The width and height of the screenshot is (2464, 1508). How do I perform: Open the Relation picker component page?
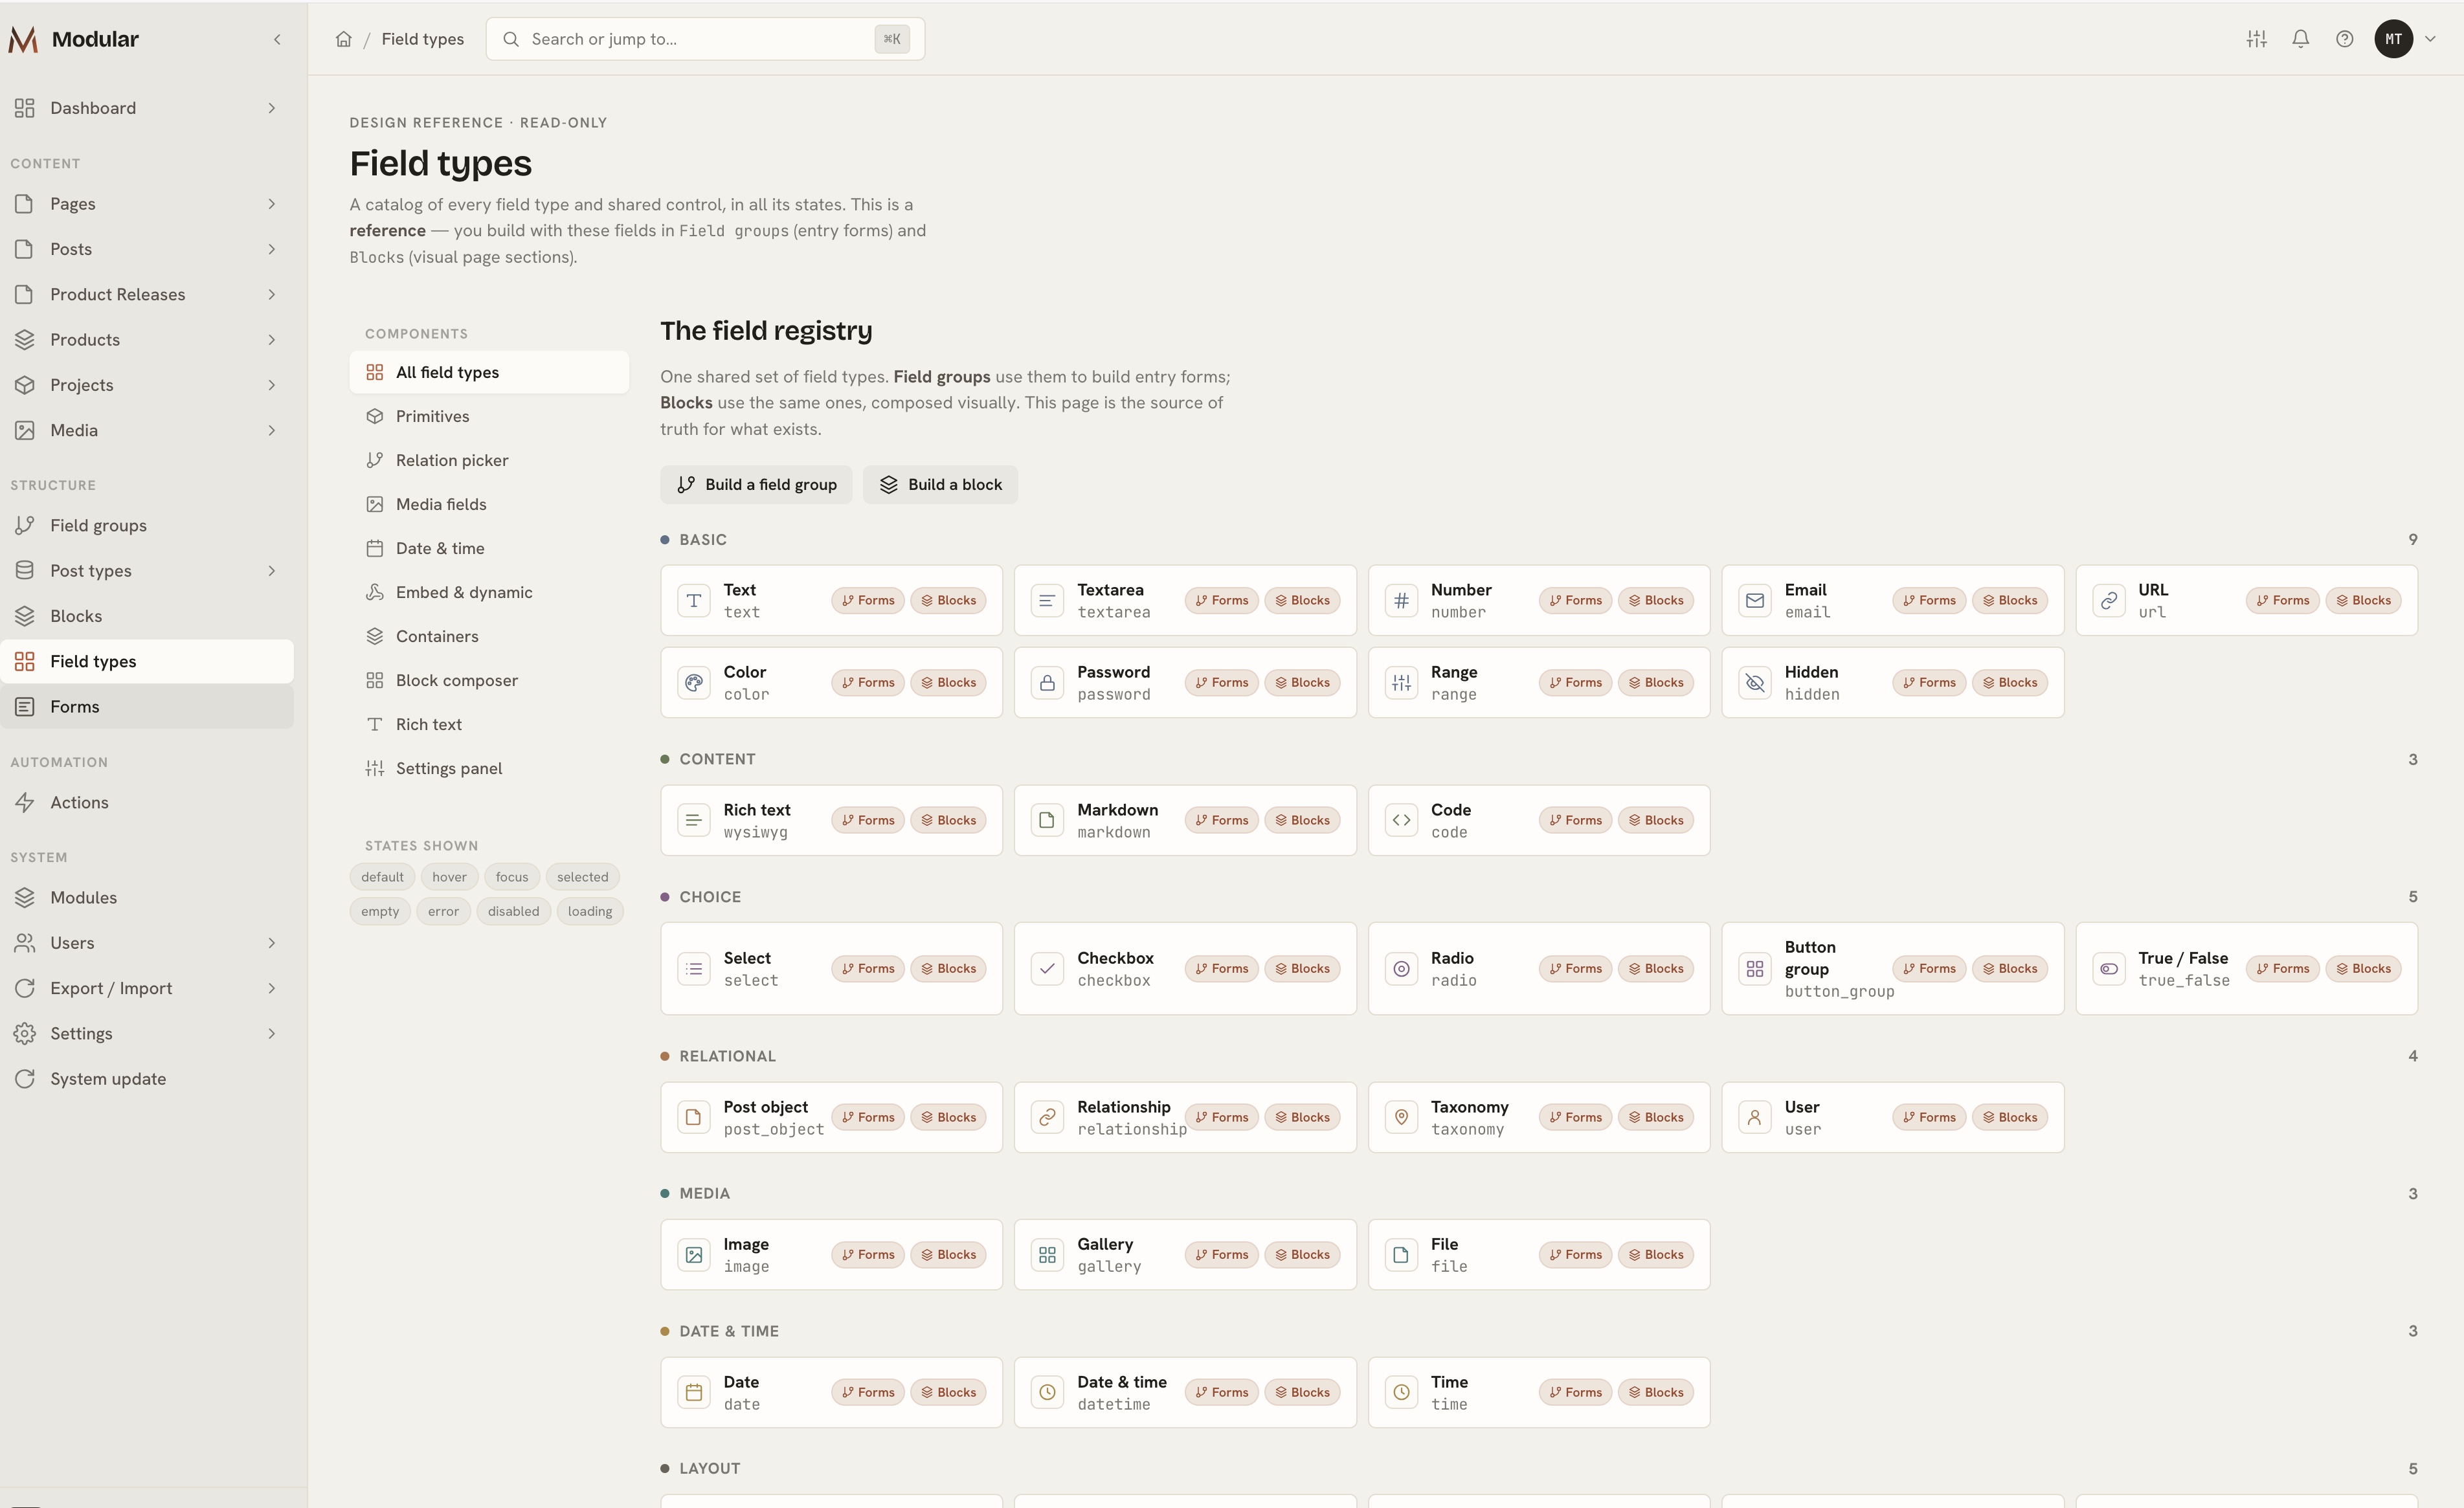[489, 460]
